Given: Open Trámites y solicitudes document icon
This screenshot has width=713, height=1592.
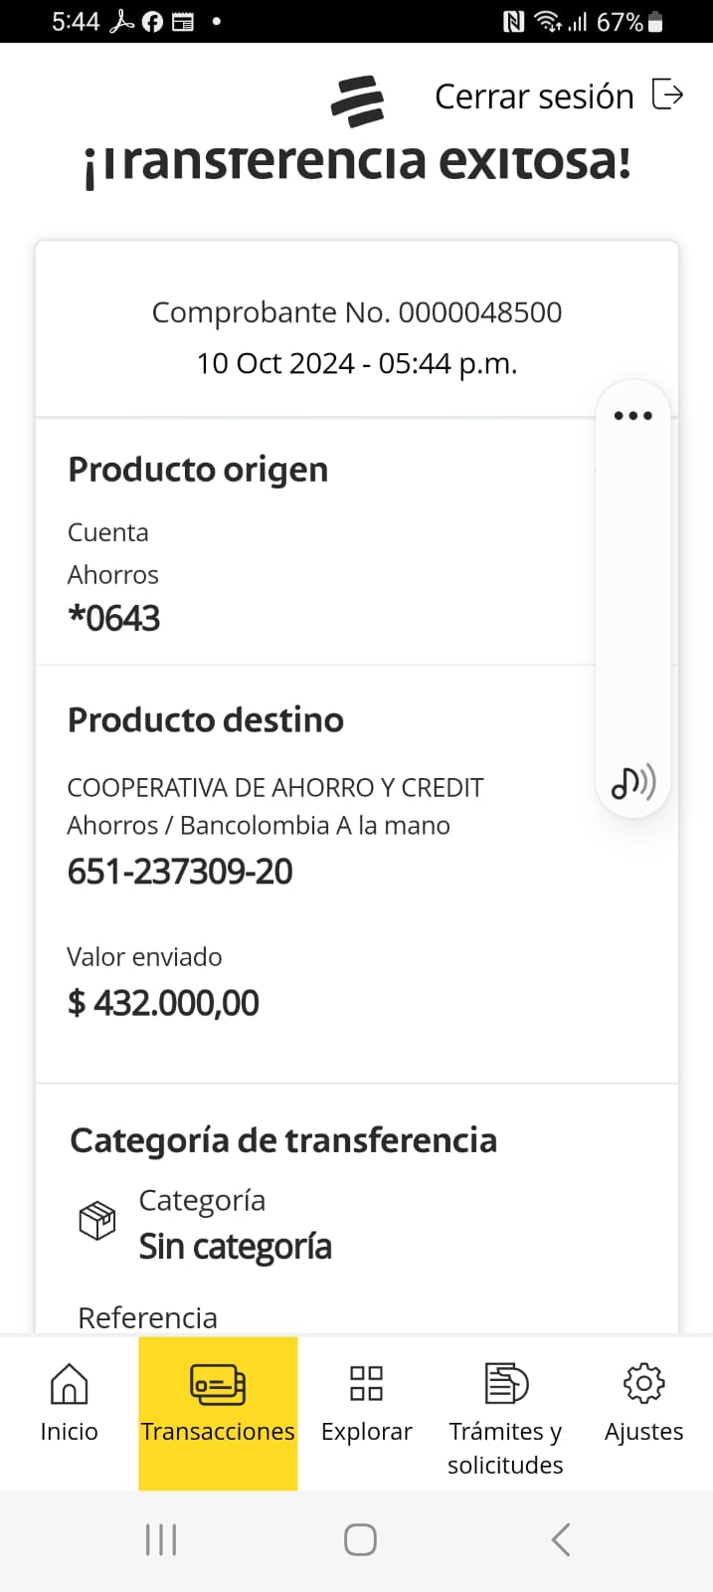Looking at the screenshot, I should (x=505, y=1383).
